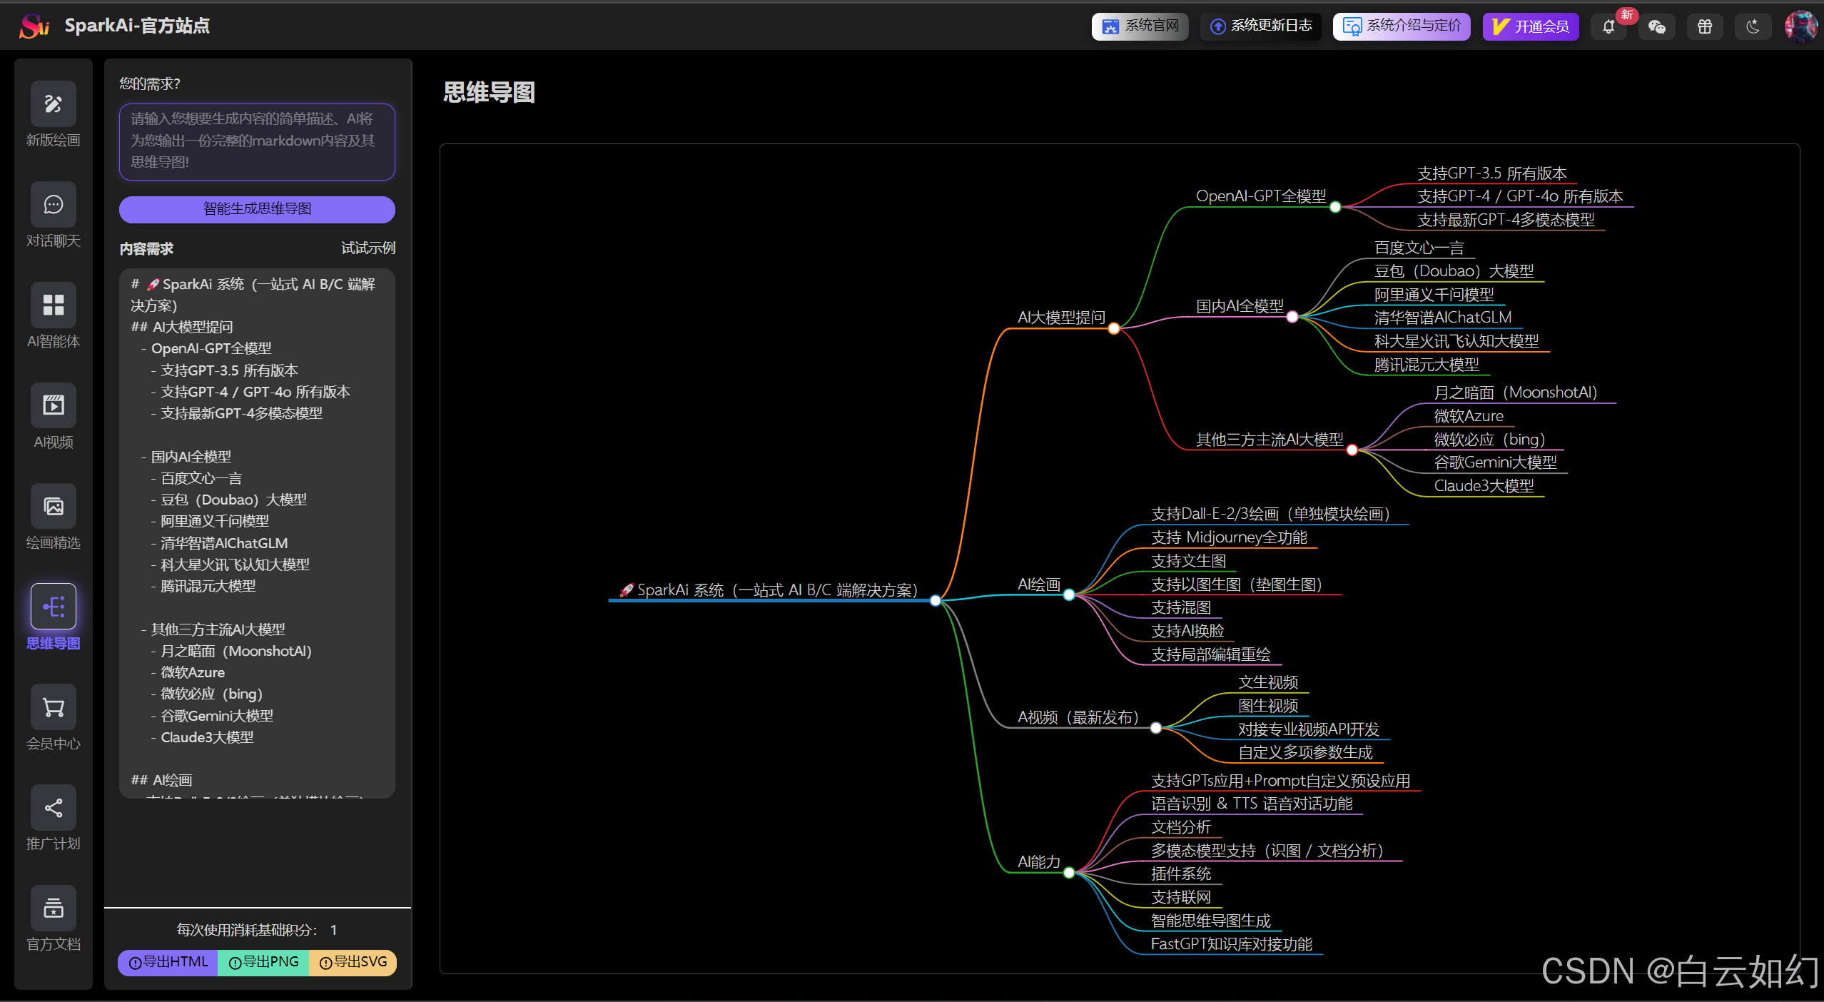
Task: Click 智能生成思维导图 button
Action: (257, 209)
